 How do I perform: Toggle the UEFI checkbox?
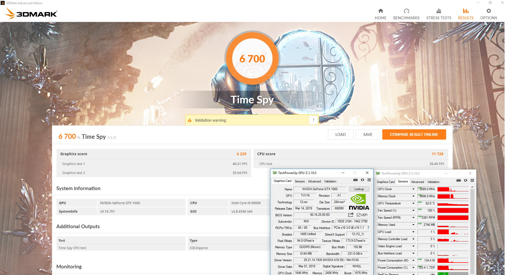tap(358, 215)
